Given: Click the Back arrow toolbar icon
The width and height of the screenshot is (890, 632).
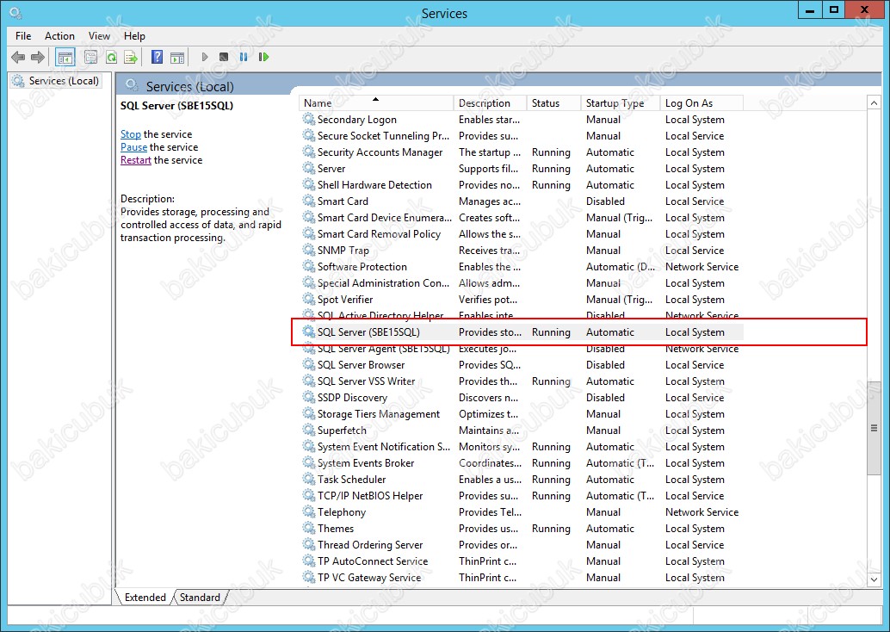Looking at the screenshot, I should click(x=18, y=57).
